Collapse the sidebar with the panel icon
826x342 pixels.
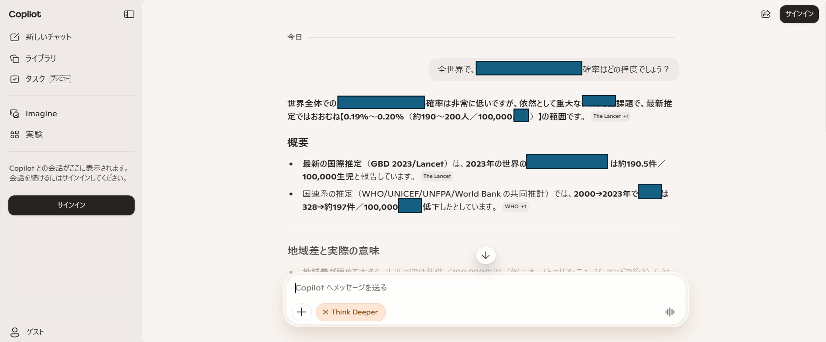tap(129, 14)
